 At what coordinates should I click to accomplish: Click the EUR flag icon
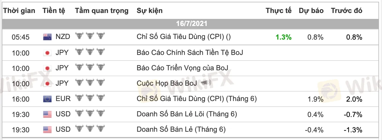click(47, 99)
